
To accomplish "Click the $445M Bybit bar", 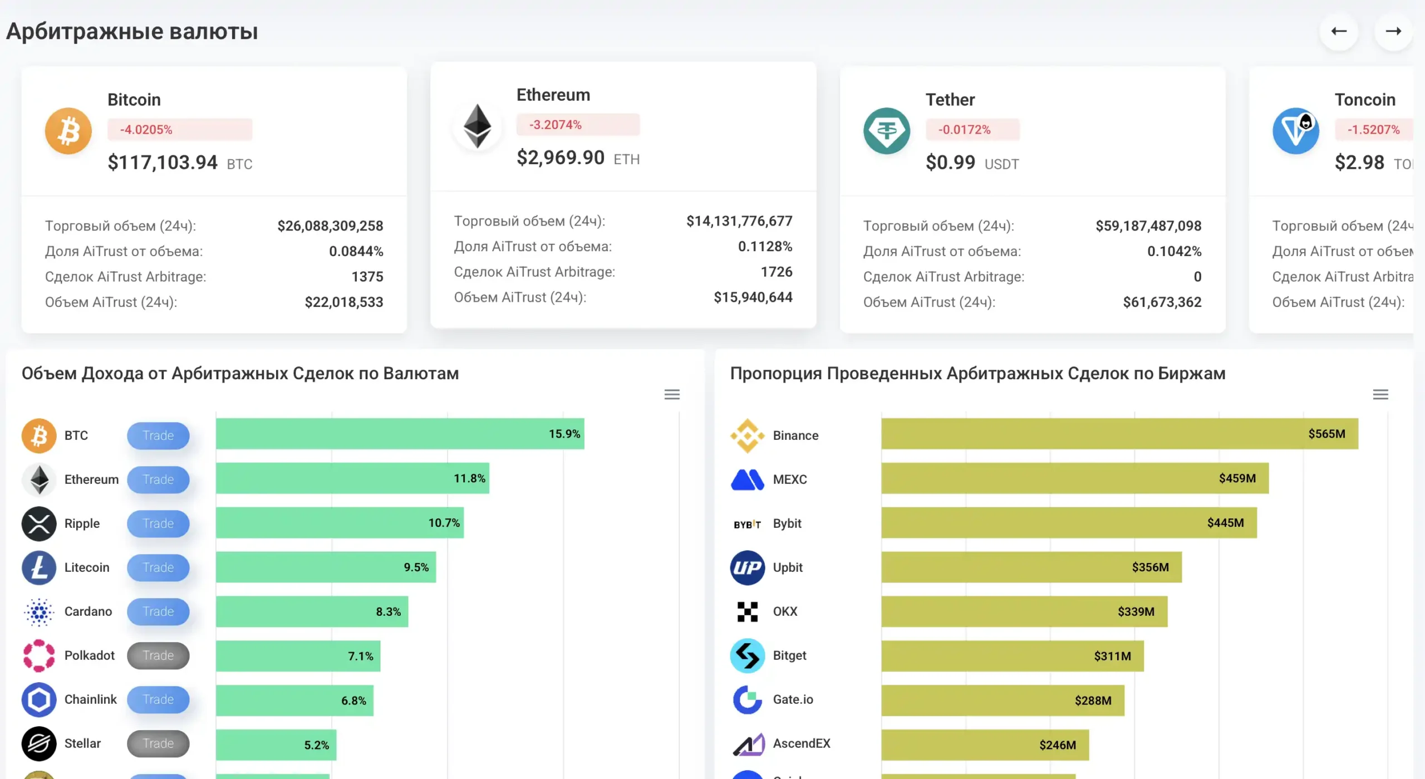I will tap(1069, 523).
